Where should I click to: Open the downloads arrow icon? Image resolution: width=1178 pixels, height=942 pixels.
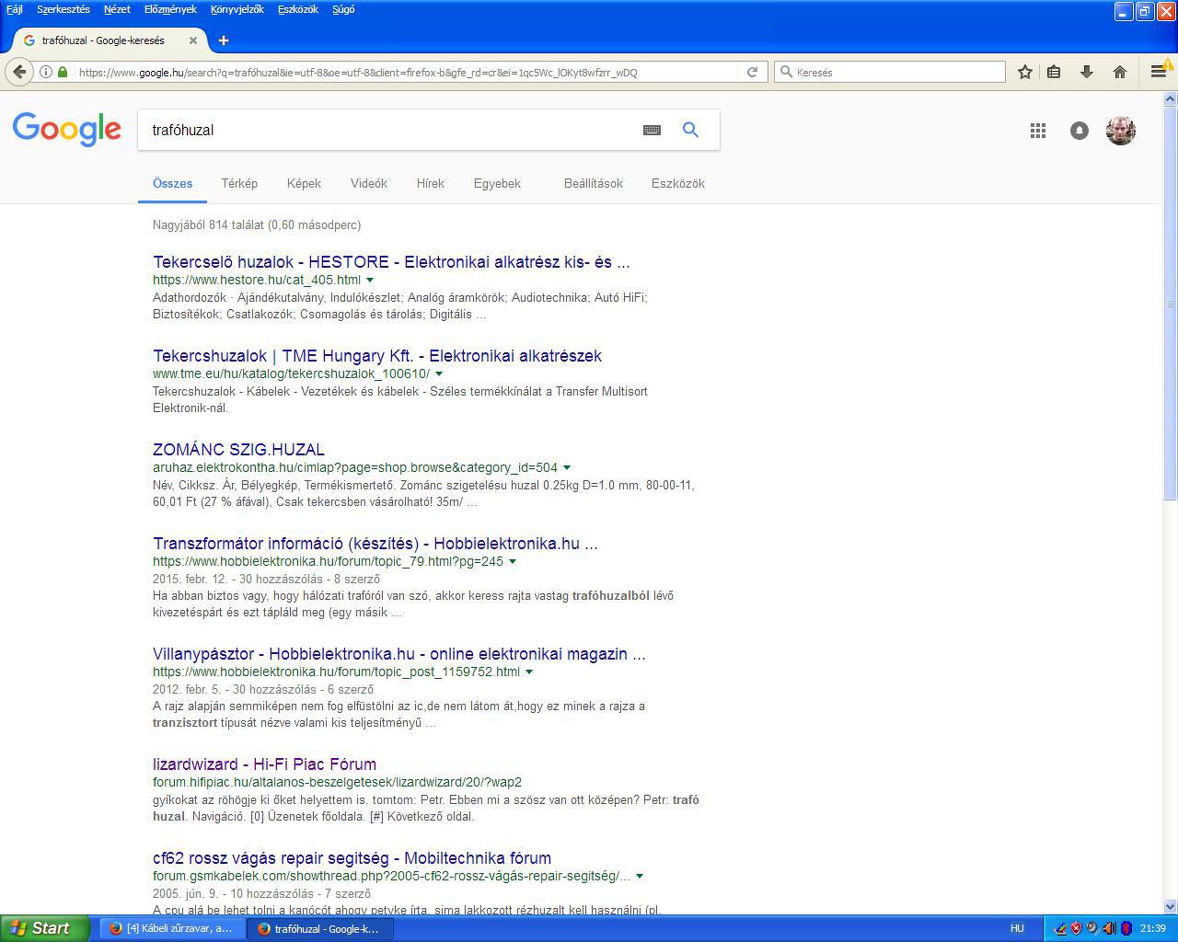(x=1087, y=72)
